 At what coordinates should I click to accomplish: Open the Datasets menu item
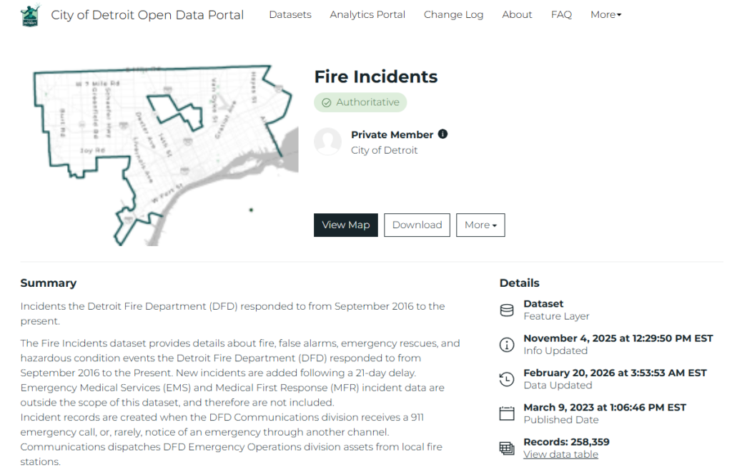click(x=290, y=14)
